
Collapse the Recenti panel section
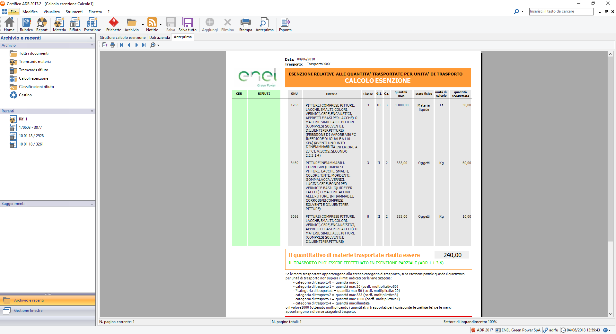coord(92,111)
